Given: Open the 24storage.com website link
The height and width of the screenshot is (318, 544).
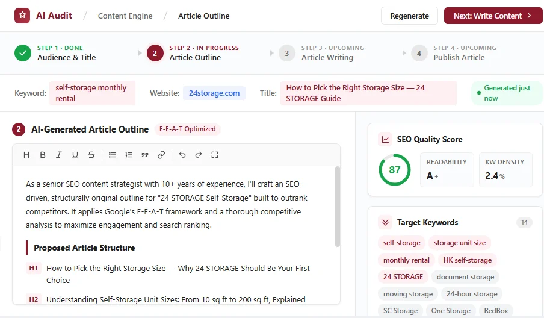Looking at the screenshot, I should point(214,93).
